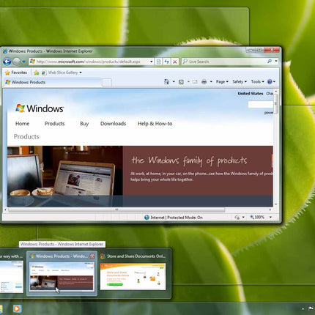This screenshot has height=315, width=315.
Task: Open the recent pages dropdown beside Forward
Action: pyautogui.click(x=23, y=62)
